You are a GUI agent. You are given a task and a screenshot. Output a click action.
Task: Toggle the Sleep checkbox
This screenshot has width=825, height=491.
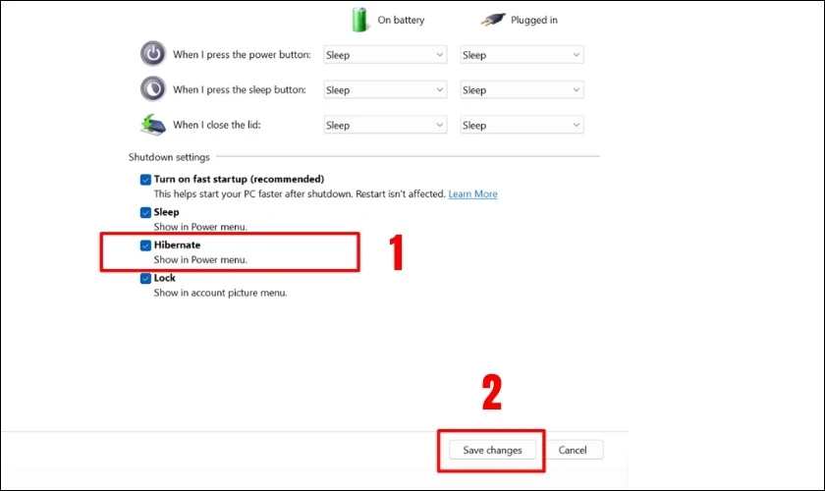145,213
